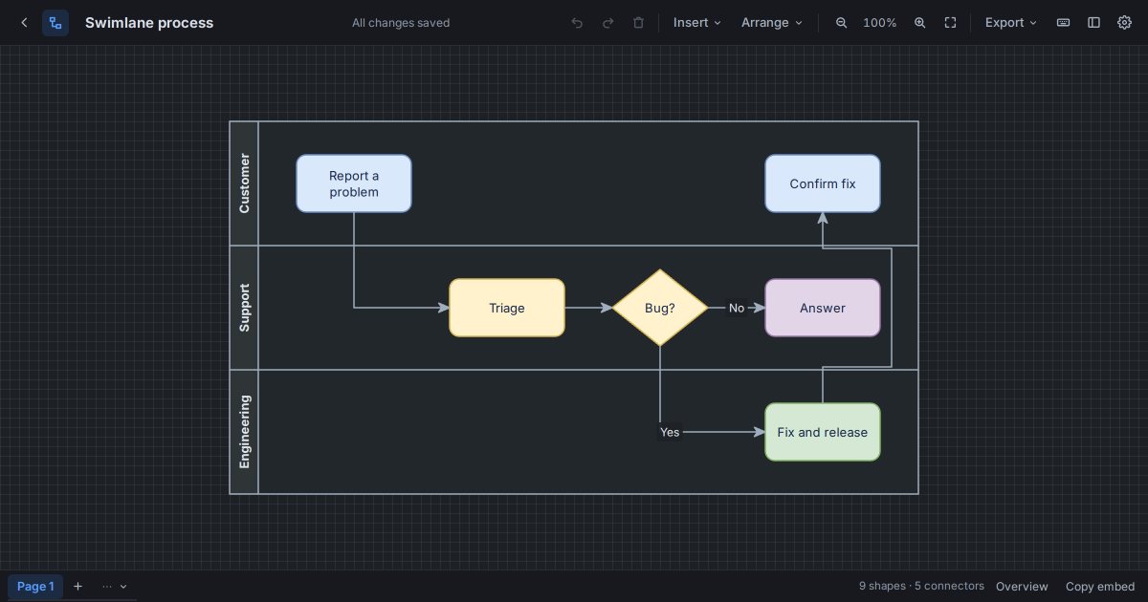Select the Bug? decision diamond
This screenshot has width=1148, height=602.
[x=660, y=308]
